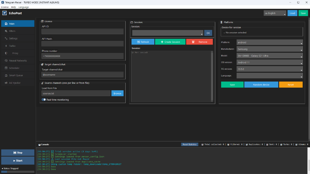
Task: Click the Random device button
Action: click(x=261, y=85)
